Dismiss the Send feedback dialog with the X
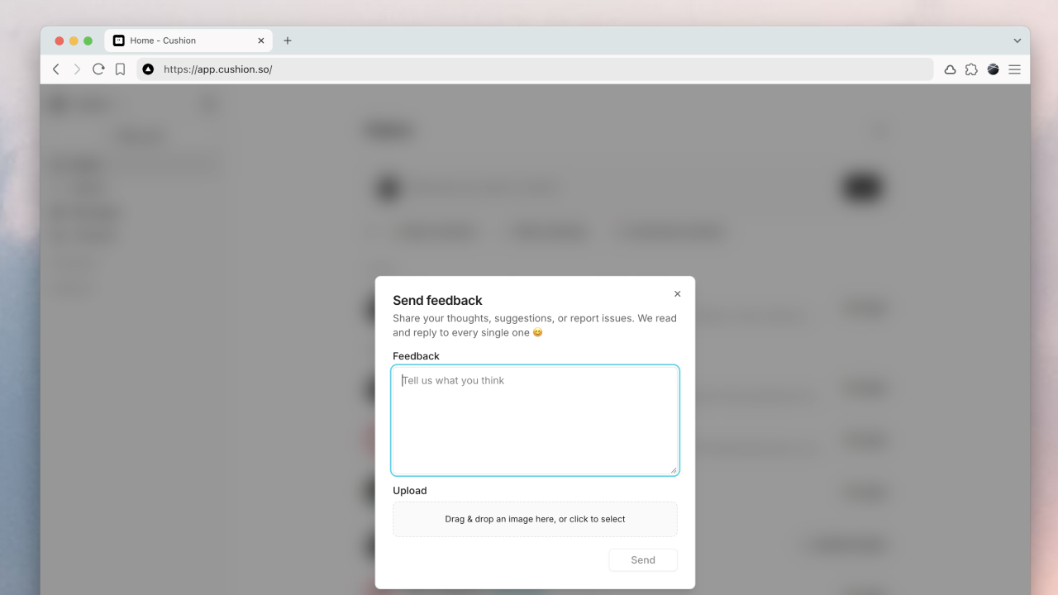This screenshot has width=1058, height=595. click(x=677, y=293)
